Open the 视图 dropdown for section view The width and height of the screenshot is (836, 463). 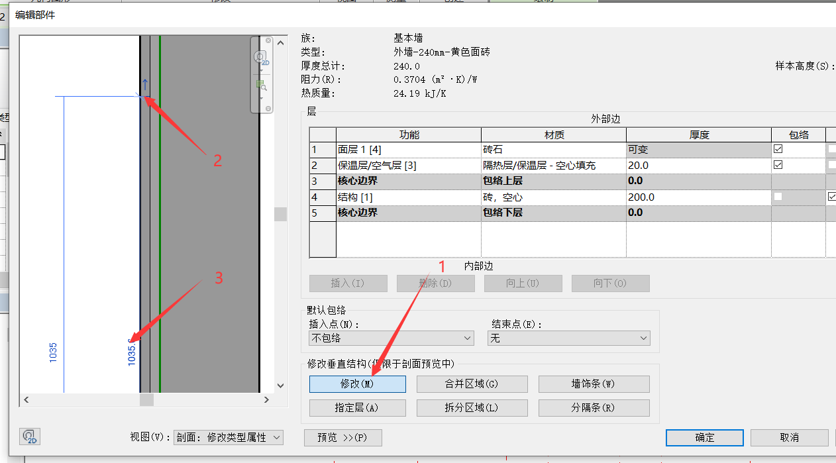click(x=228, y=437)
